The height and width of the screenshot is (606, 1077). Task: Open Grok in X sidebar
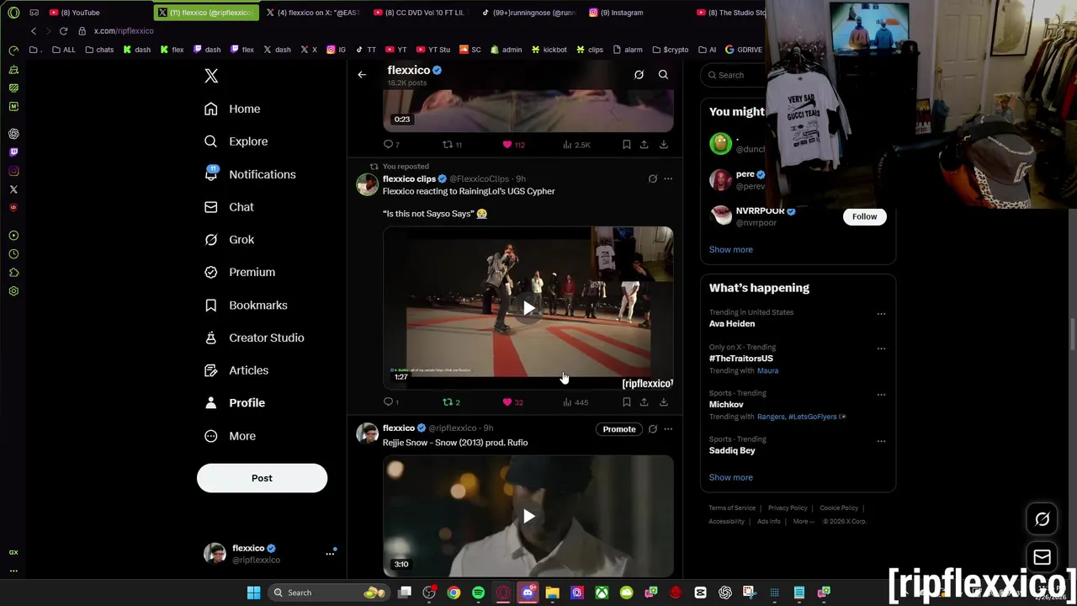pyautogui.click(x=230, y=240)
